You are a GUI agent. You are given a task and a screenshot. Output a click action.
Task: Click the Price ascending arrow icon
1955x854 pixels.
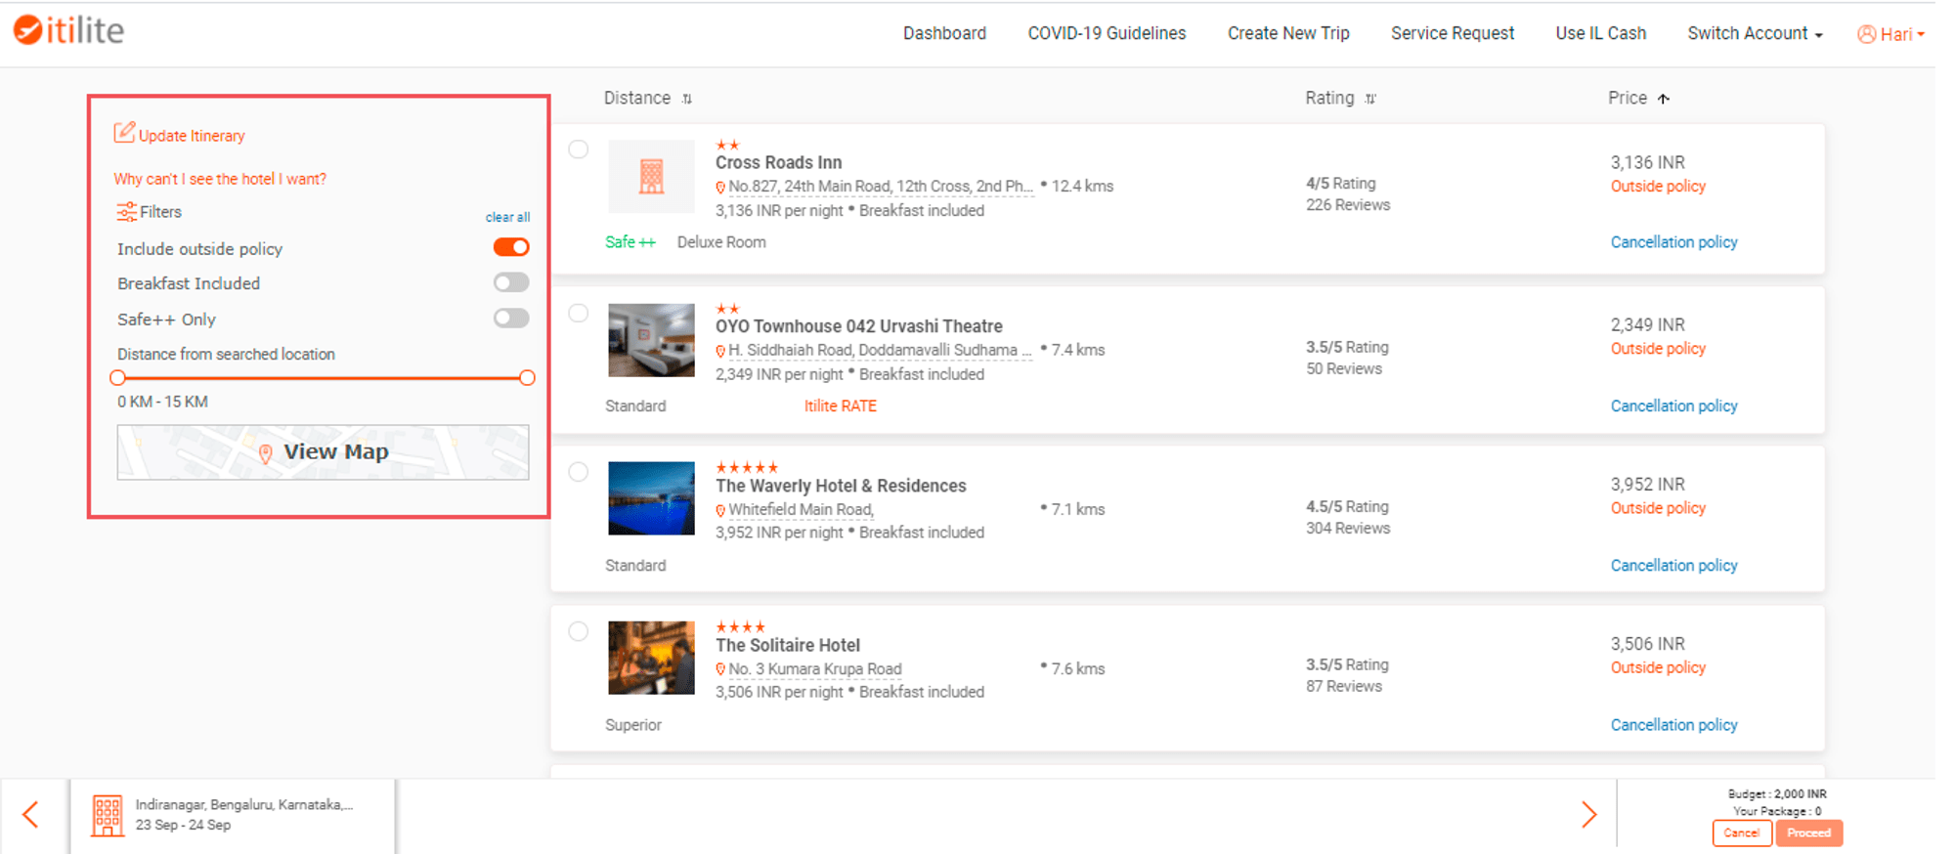pos(1664,99)
